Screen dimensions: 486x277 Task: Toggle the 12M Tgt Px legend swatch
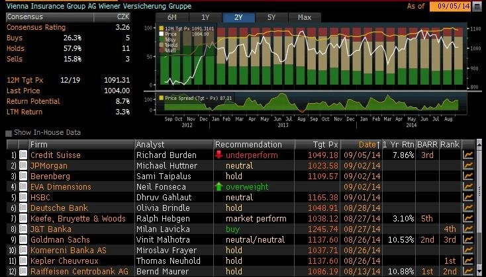pyautogui.click(x=161, y=28)
